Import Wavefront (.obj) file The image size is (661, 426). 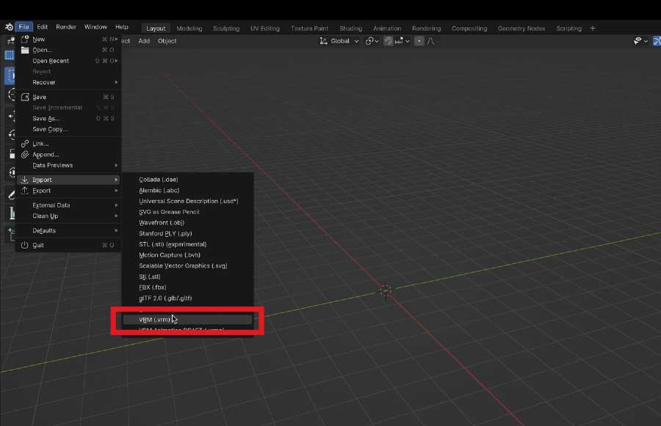point(187,222)
